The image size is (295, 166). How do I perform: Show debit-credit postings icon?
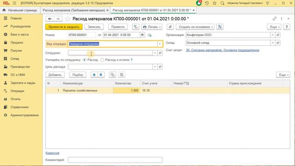click(136, 27)
